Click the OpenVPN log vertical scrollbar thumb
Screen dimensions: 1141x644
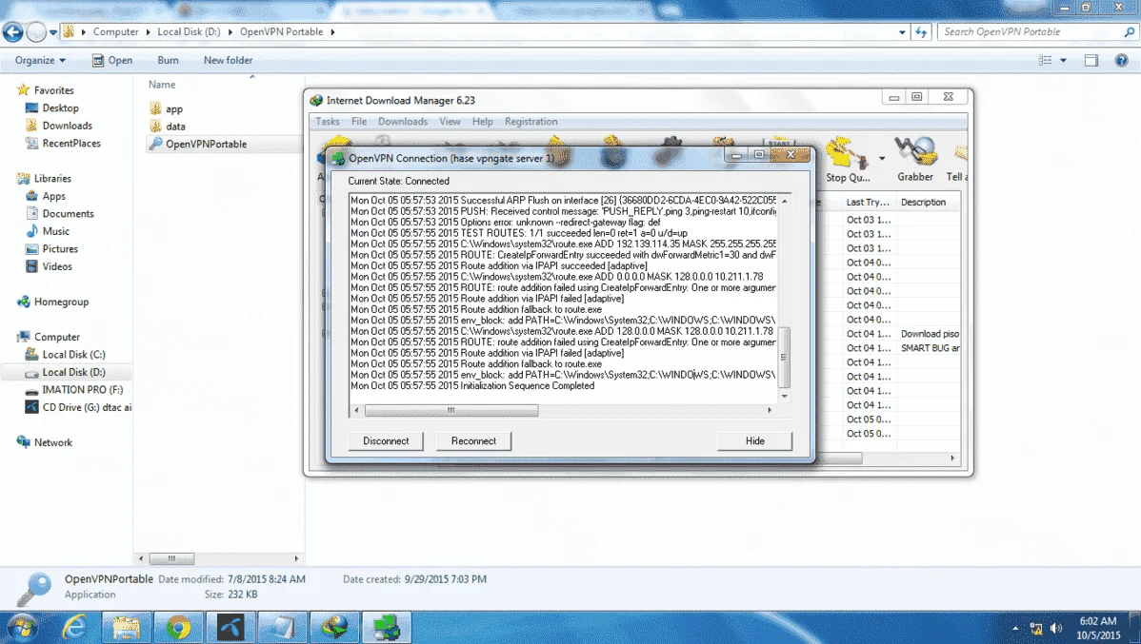click(784, 357)
